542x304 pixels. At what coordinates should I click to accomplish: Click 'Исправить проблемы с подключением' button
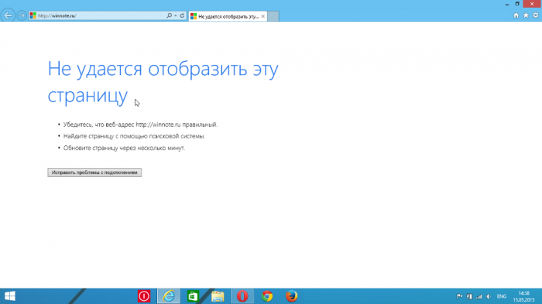click(94, 172)
